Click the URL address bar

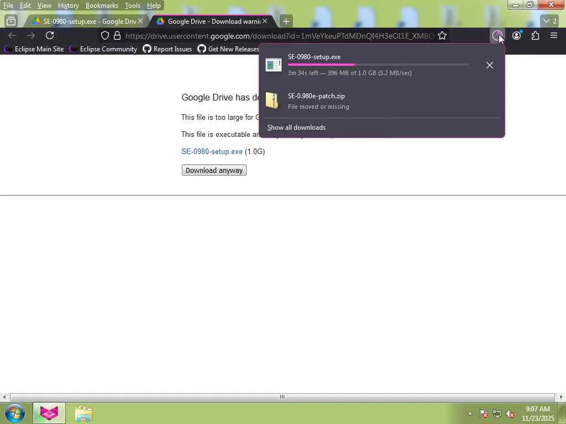[x=279, y=36]
